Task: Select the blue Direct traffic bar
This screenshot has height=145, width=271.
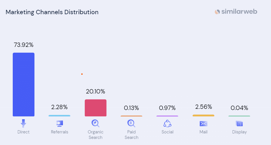Action: coord(23,85)
